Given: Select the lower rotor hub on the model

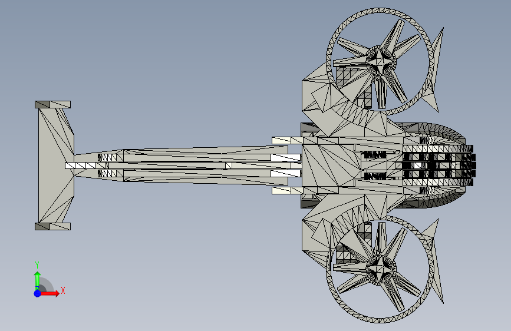Looking at the screenshot, I should [x=381, y=269].
